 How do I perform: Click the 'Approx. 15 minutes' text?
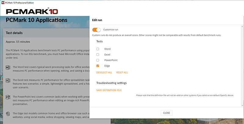click(x=18, y=42)
